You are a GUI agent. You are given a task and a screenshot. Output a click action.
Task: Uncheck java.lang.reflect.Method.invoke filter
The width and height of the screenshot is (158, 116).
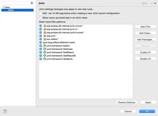coord(41,42)
